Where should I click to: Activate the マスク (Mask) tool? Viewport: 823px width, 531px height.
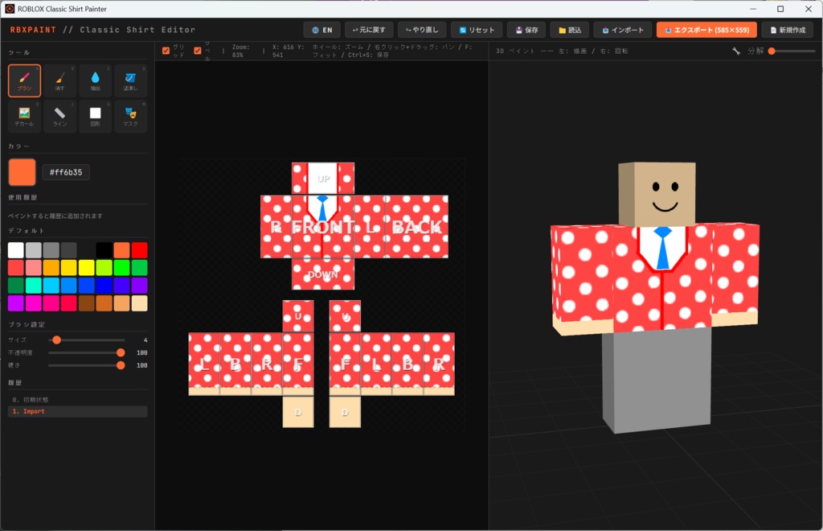[x=130, y=117]
